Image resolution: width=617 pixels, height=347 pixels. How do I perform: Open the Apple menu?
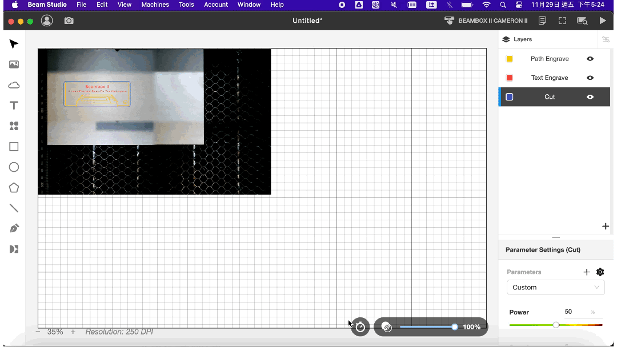pos(14,5)
